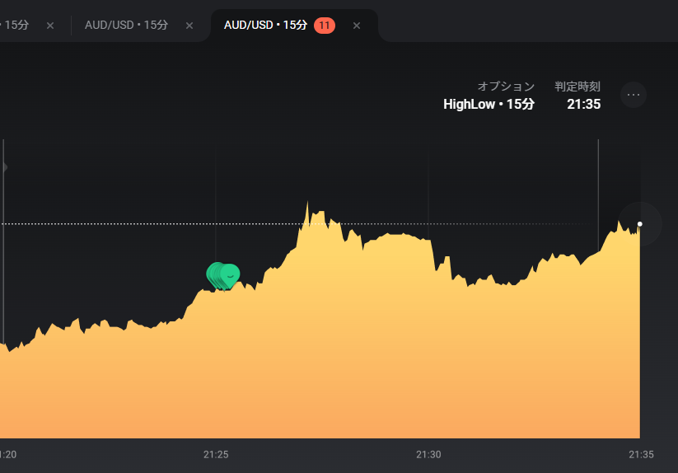The width and height of the screenshot is (678, 473).
Task: Click the 21:30 time axis label
Action: coord(428,454)
